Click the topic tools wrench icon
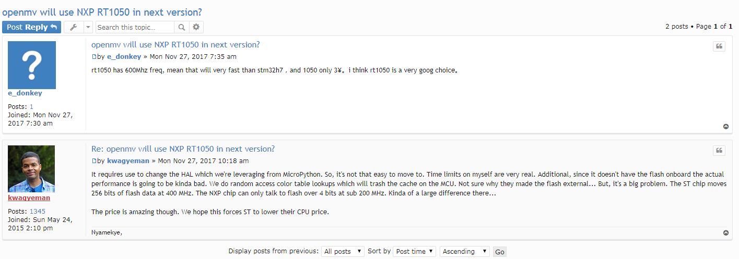This screenshot has height=259, width=739. pos(73,27)
